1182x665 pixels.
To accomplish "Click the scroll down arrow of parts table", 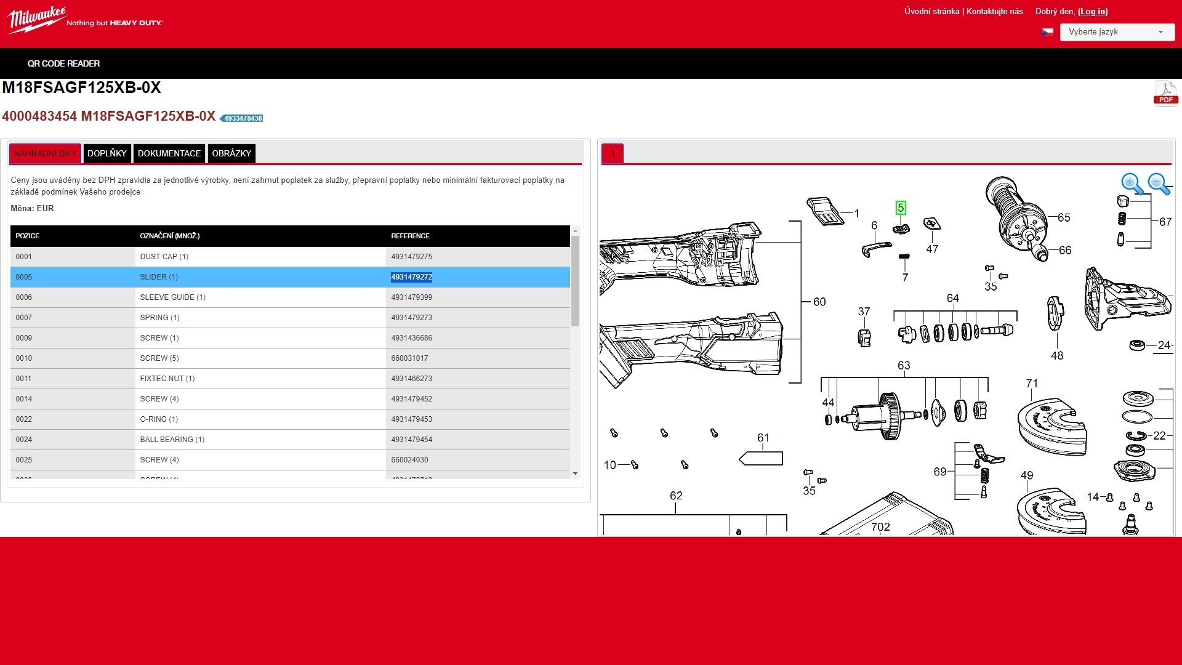I will [x=575, y=474].
